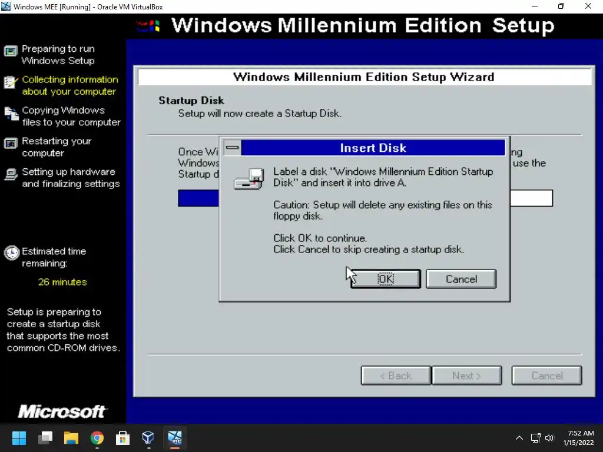
Task: Open Microsoft Store from taskbar
Action: click(x=122, y=438)
